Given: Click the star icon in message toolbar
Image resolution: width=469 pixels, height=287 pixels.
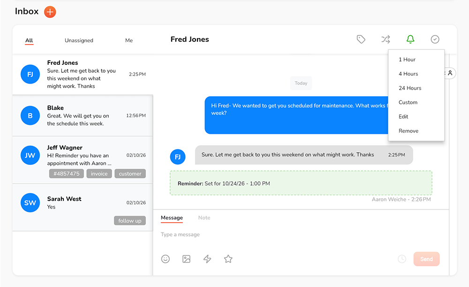Looking at the screenshot, I should [x=228, y=259].
